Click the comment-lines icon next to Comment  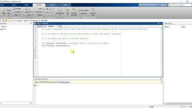coord(44,12)
